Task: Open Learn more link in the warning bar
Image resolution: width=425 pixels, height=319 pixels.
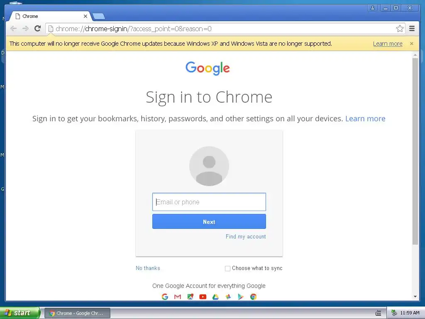Action: point(388,44)
